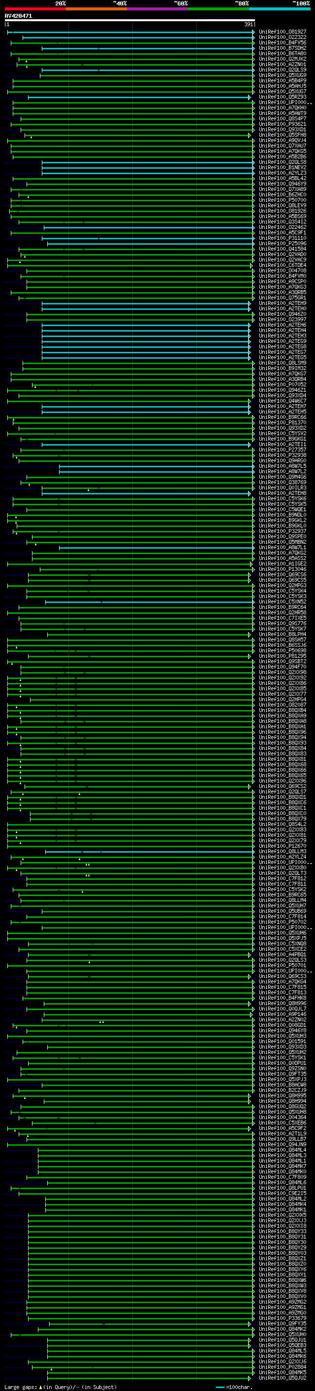Click the UniRef100_P50701 label
Image resolution: width=315 pixels, height=1391 pixels.
283,965
